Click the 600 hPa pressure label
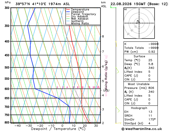This screenshot has width=170, height=131. tap(8, 89)
